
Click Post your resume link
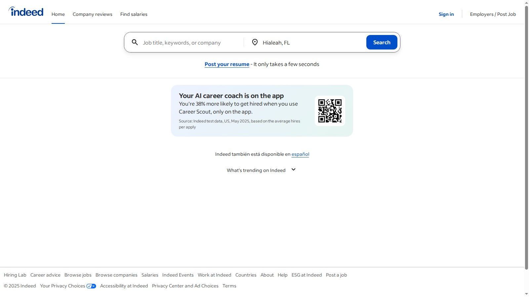[x=227, y=64]
